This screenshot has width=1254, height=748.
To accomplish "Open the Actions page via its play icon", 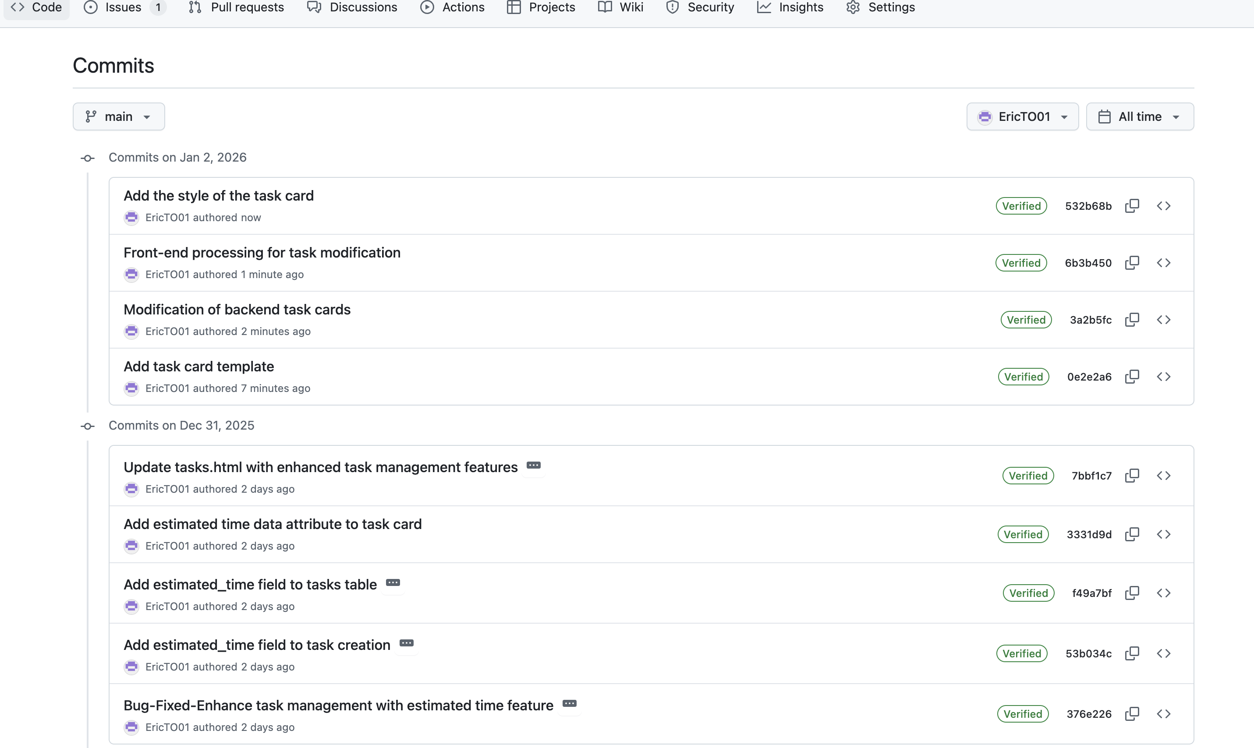I will (x=428, y=7).
